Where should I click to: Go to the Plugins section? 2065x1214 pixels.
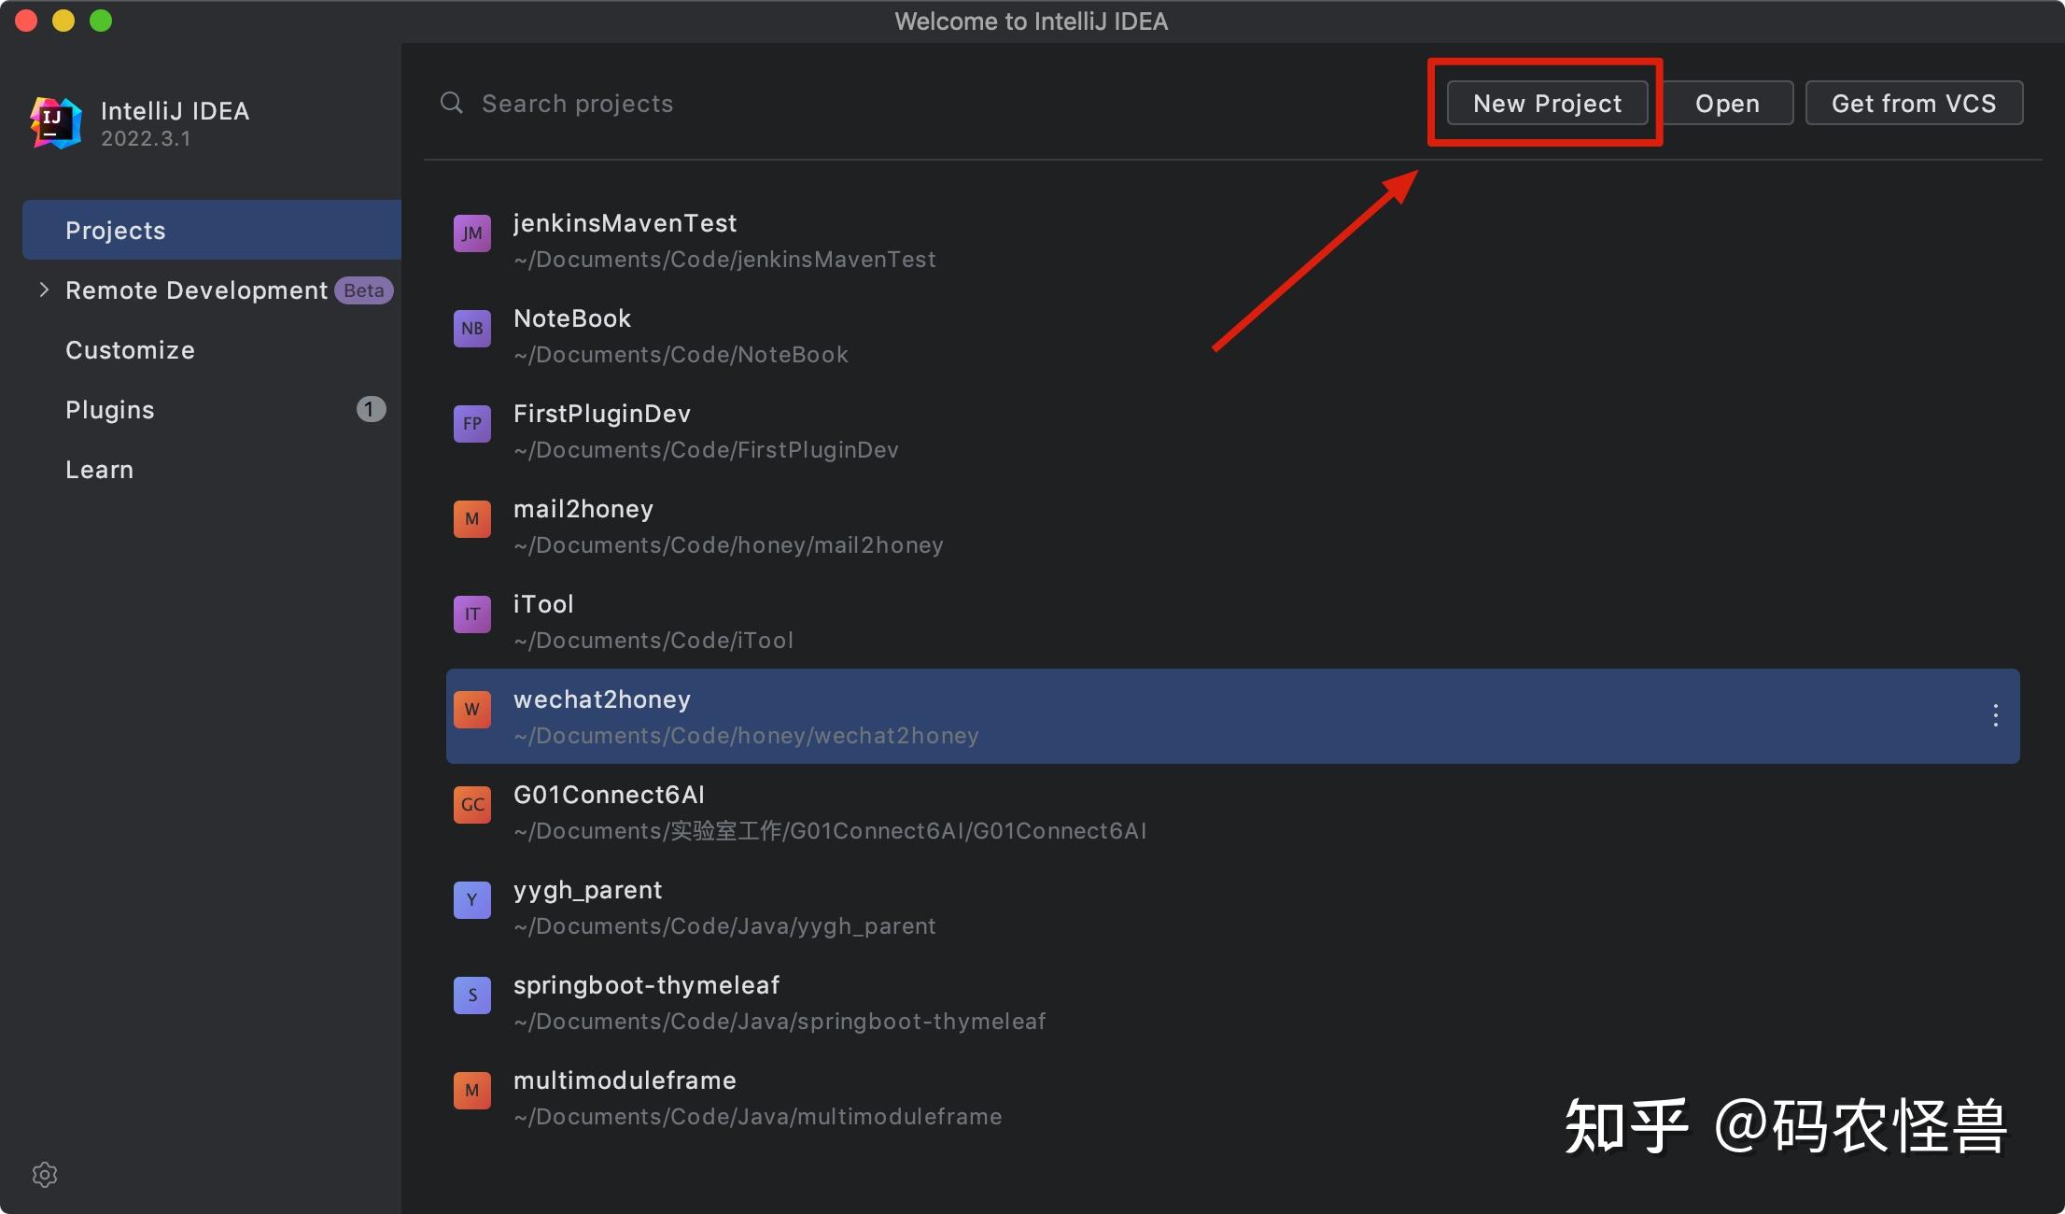(110, 410)
